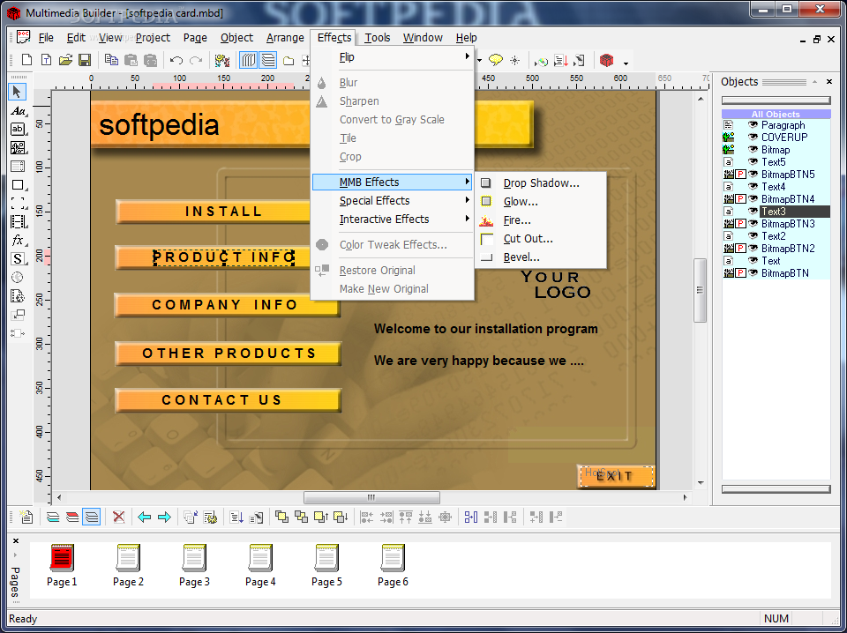Toggle visibility eye of BitmapBTN5 object
Screen dimensions: 847x633
point(753,175)
